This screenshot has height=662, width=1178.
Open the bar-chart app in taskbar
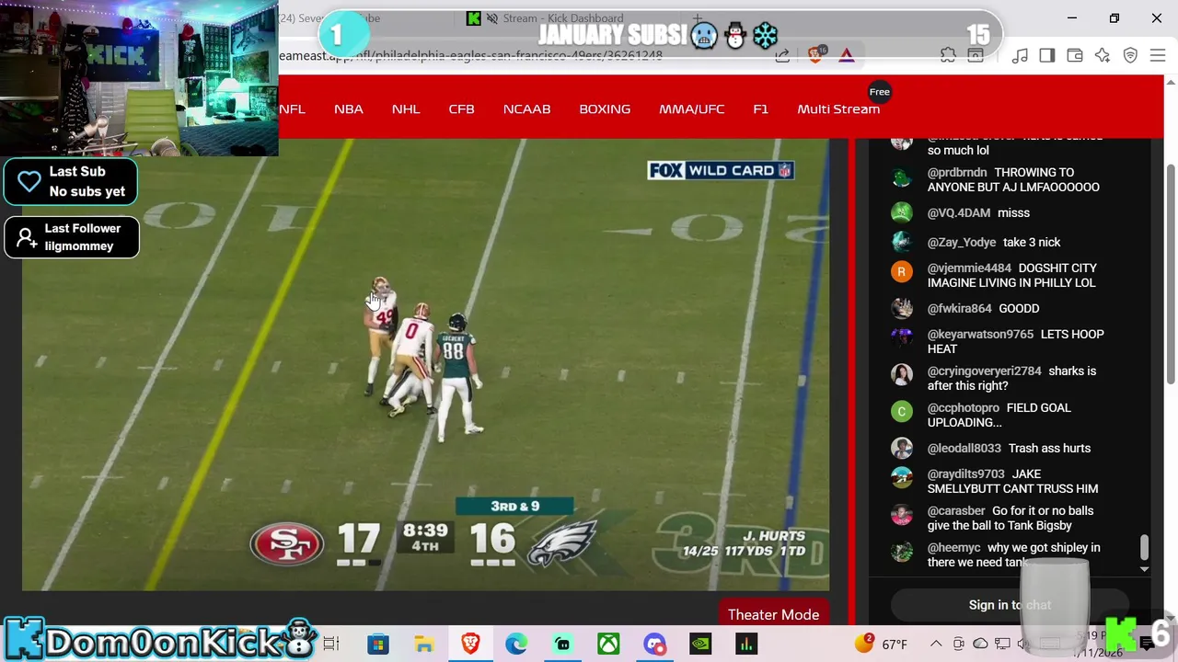(x=746, y=645)
